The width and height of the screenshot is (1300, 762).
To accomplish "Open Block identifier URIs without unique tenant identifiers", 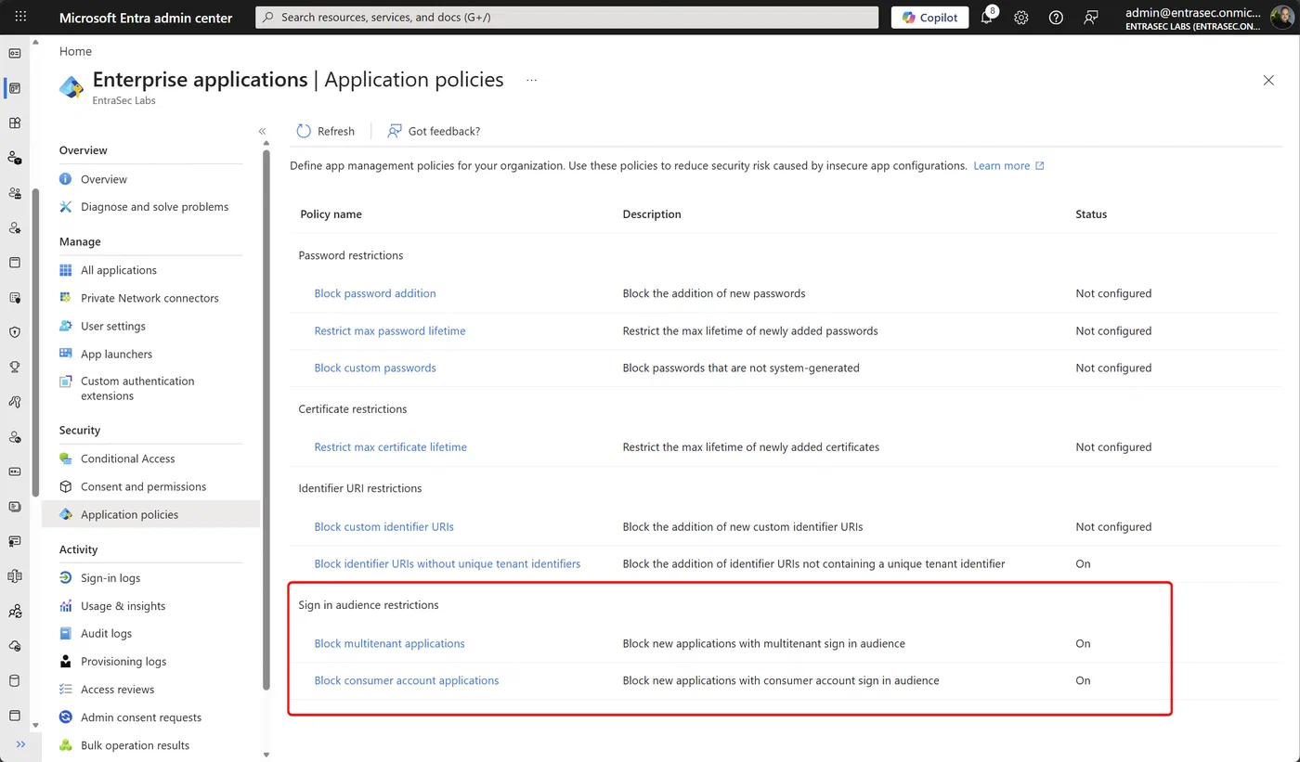I will click(448, 563).
